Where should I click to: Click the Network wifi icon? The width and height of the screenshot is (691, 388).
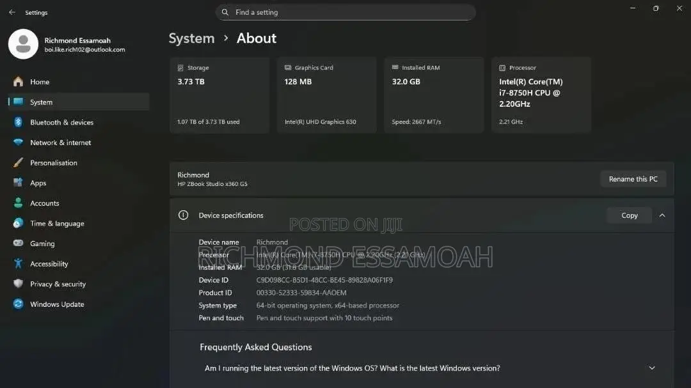tap(18, 143)
